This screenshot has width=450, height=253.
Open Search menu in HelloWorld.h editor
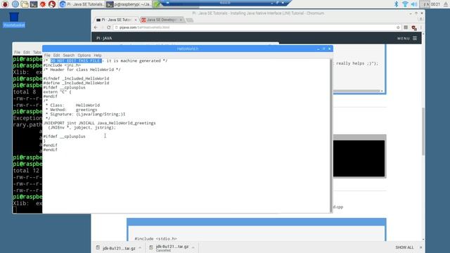point(69,56)
